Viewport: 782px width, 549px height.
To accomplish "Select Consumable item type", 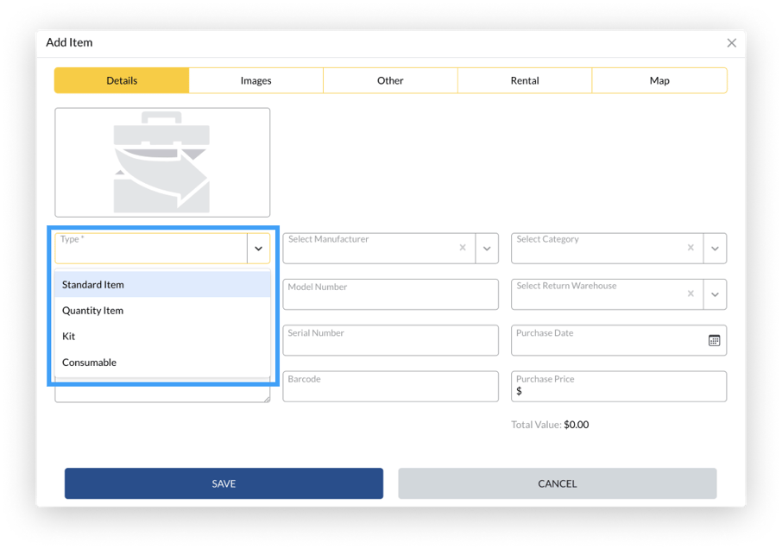I will tap(89, 363).
